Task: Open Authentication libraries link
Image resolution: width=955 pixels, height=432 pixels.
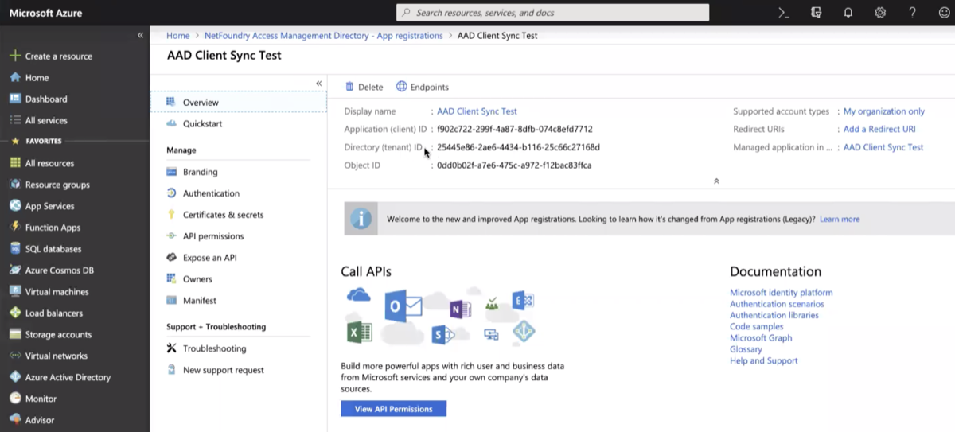Action: click(774, 315)
